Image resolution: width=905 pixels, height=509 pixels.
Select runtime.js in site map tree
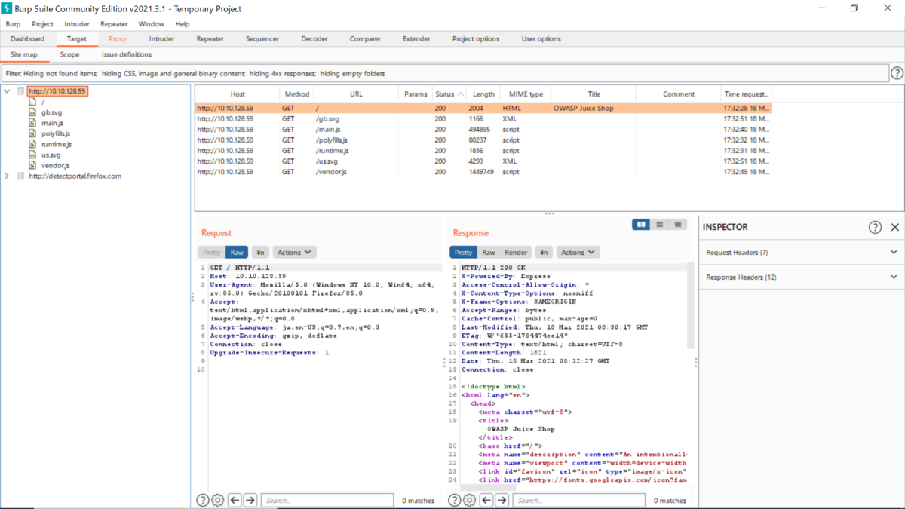(x=57, y=144)
